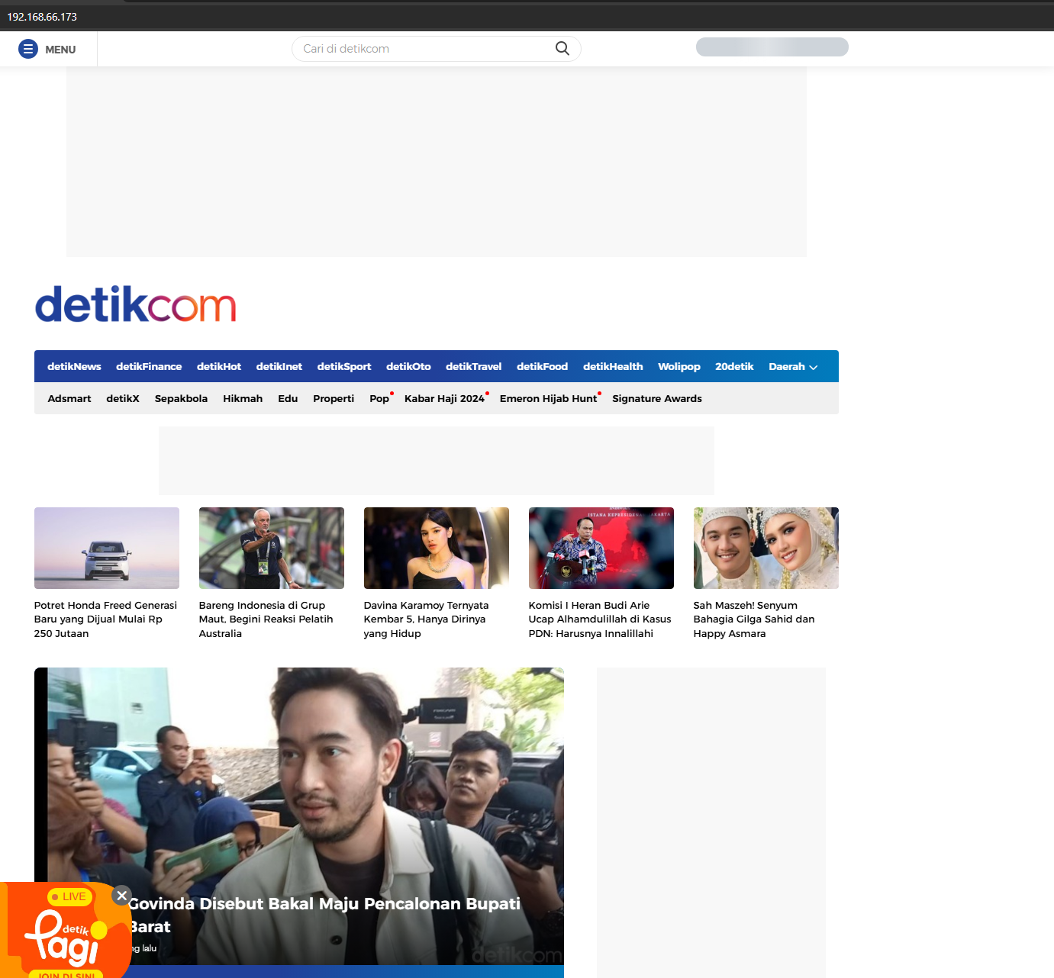Close the detik Pagi live popup
The width and height of the screenshot is (1054, 978).
tap(122, 896)
